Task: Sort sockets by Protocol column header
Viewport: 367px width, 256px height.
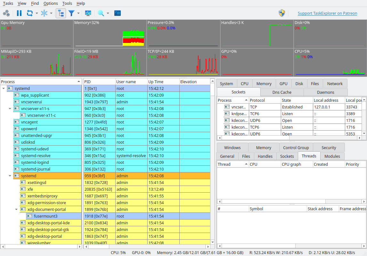Action: tap(265, 100)
